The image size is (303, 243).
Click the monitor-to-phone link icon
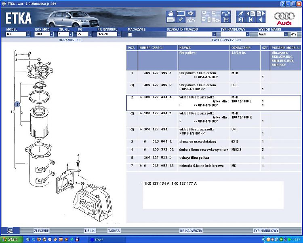[x=206, y=20]
